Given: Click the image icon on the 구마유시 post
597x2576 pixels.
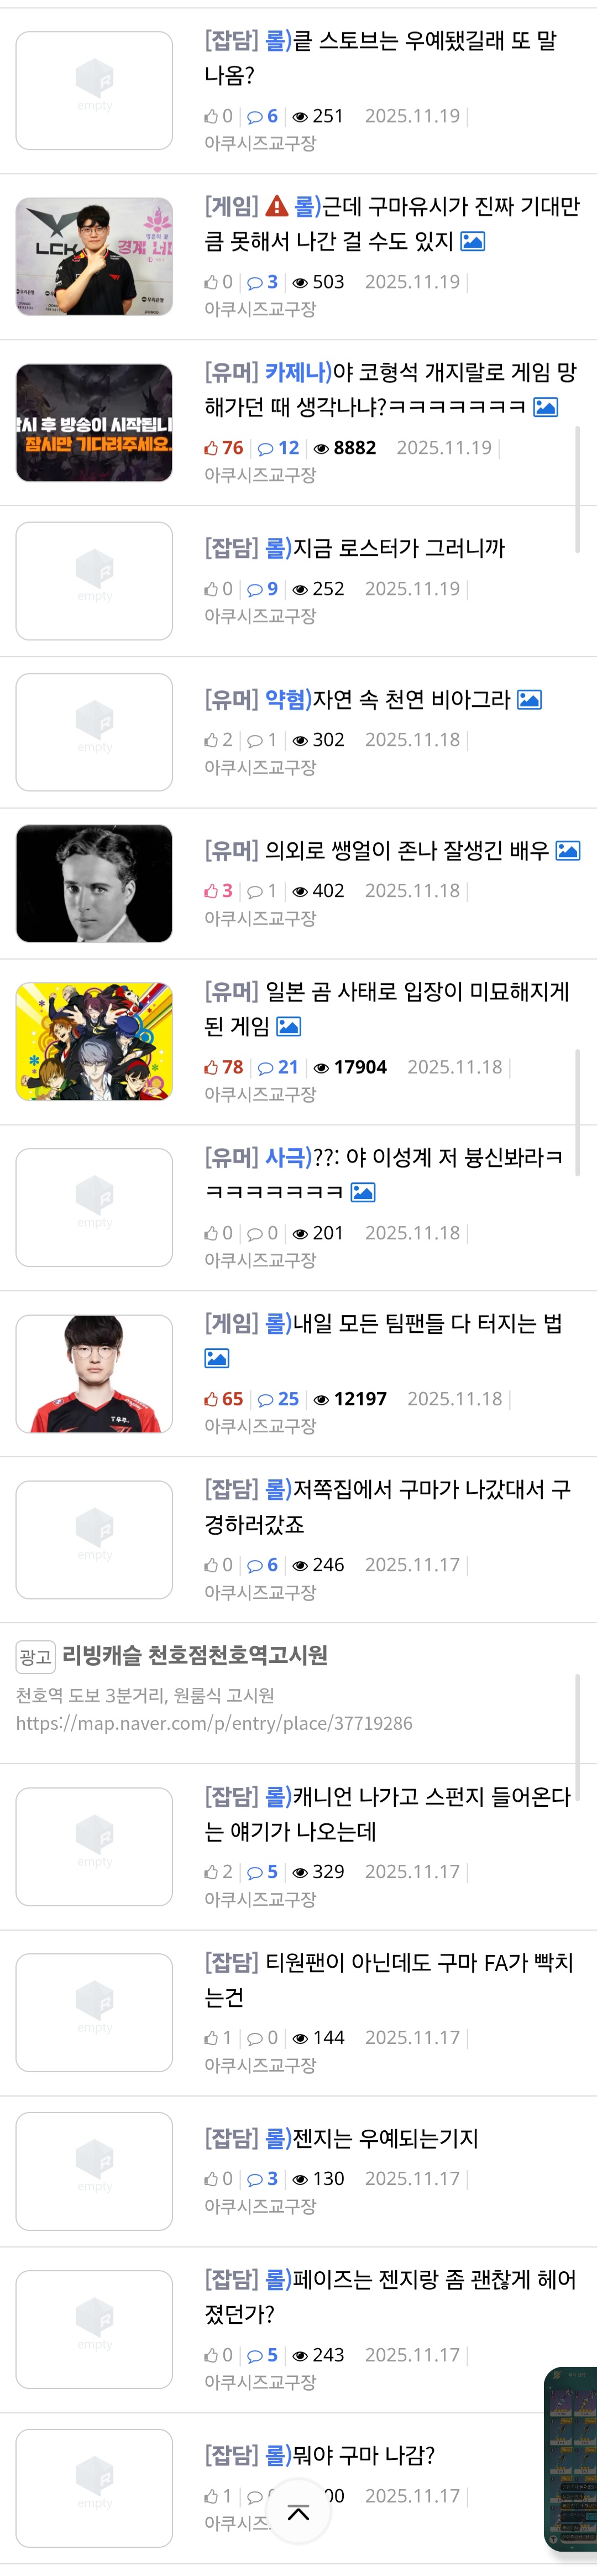Looking at the screenshot, I should pyautogui.click(x=472, y=241).
